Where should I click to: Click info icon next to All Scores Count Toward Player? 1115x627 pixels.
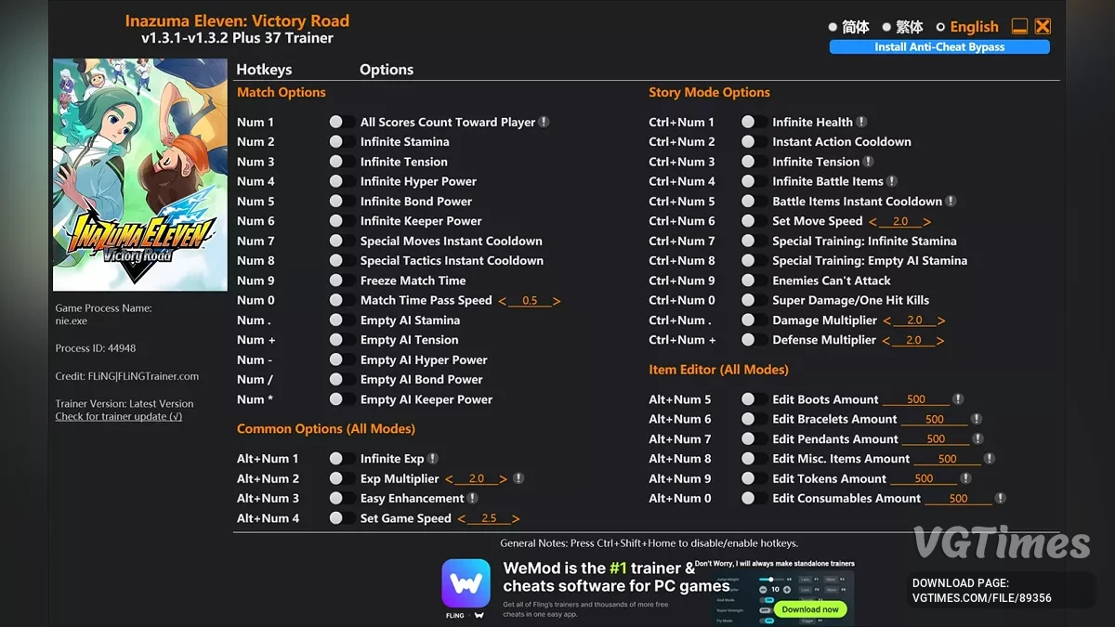pyautogui.click(x=544, y=122)
